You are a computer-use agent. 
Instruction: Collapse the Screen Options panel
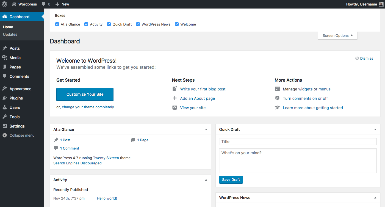click(338, 35)
